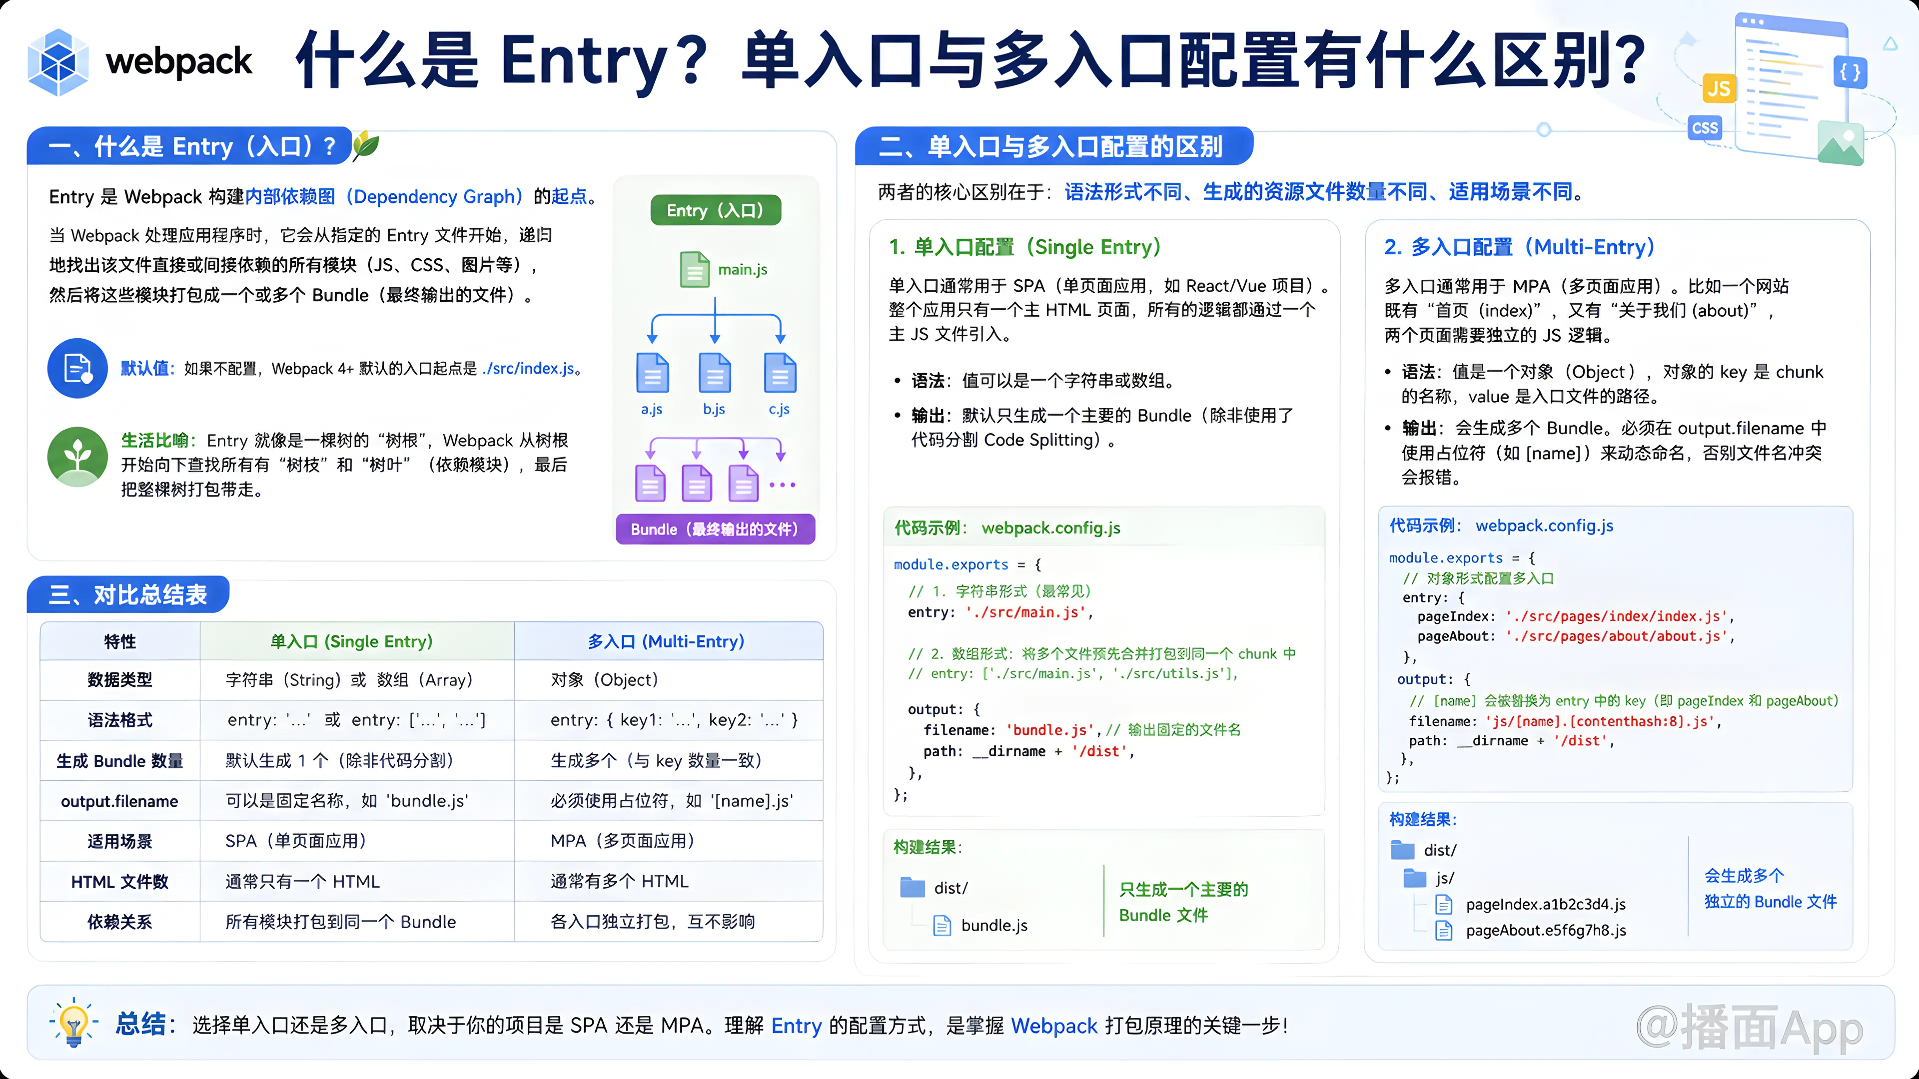Click the blue document icon beside 默认值
The width and height of the screenshot is (1919, 1079).
tap(77, 368)
